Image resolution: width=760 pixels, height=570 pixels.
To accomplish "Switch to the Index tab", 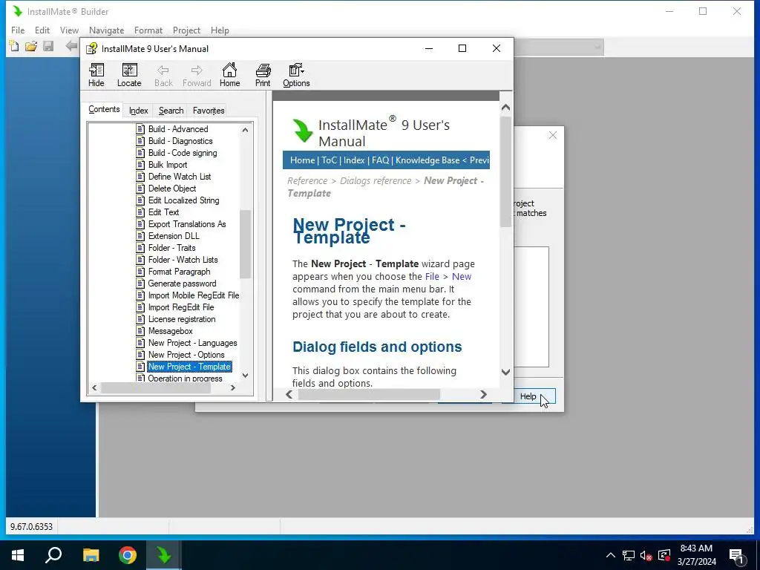I will click(x=138, y=111).
